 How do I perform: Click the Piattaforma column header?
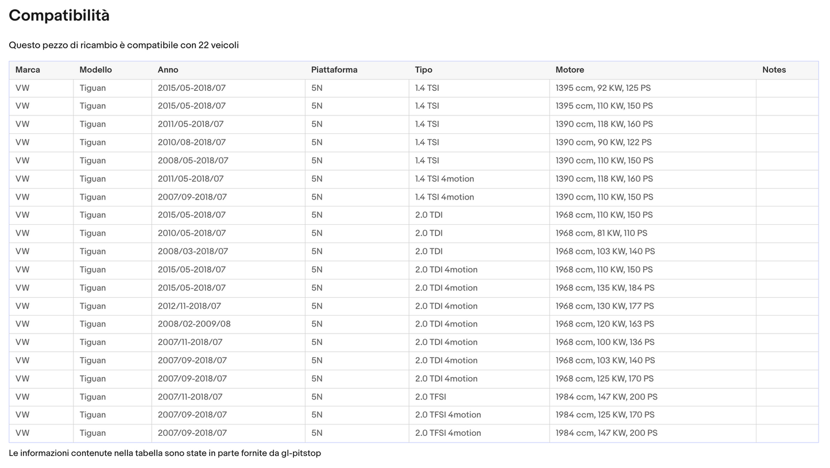[334, 70]
